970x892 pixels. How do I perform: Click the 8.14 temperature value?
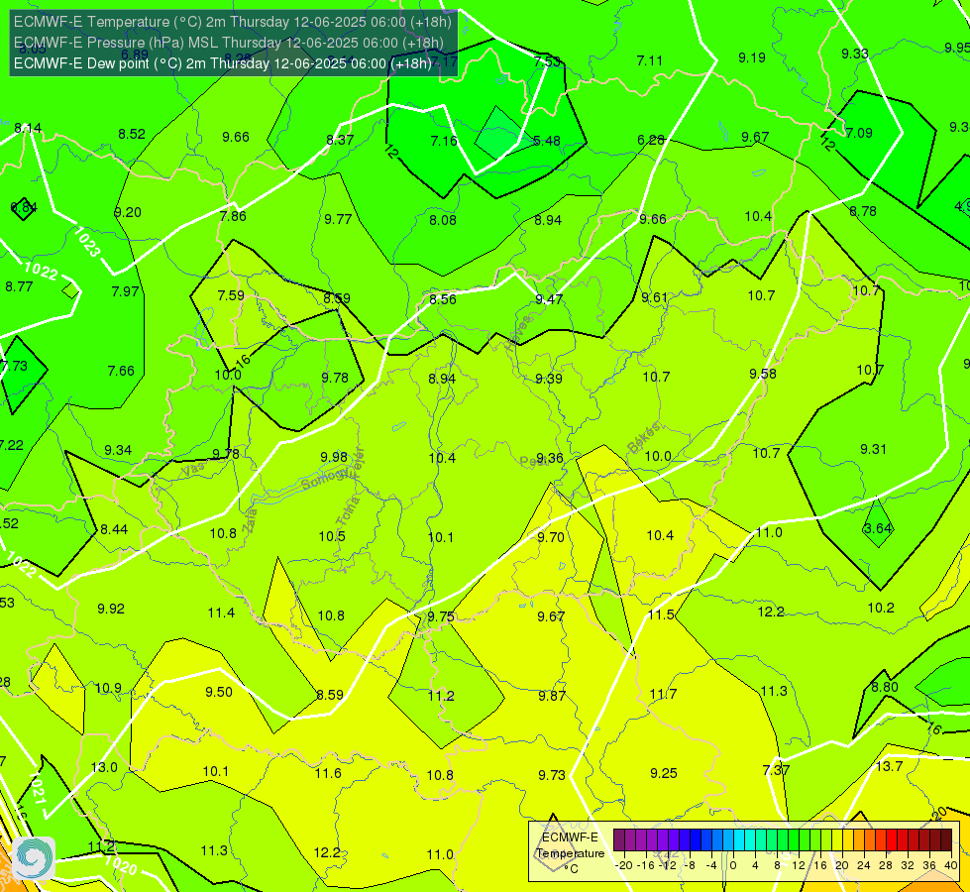point(28,128)
